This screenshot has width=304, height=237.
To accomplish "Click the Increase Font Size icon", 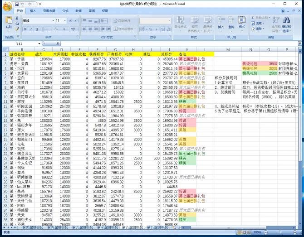I will (x=71, y=21).
